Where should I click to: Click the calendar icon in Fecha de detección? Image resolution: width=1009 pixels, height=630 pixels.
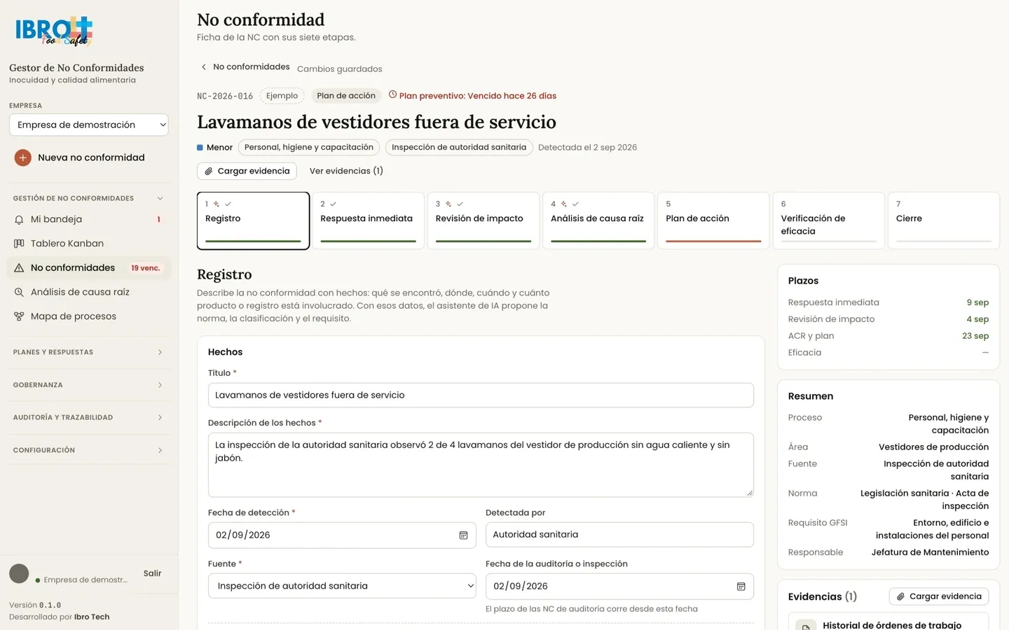click(x=463, y=535)
